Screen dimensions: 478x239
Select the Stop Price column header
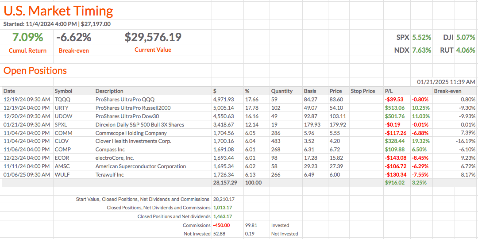pos(362,91)
